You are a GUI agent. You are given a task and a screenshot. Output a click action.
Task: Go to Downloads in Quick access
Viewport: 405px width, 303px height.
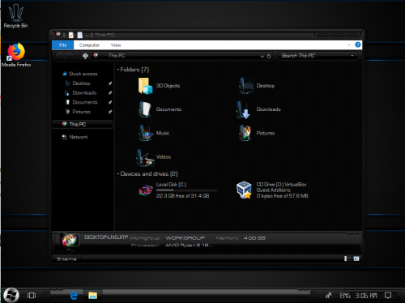coord(84,93)
